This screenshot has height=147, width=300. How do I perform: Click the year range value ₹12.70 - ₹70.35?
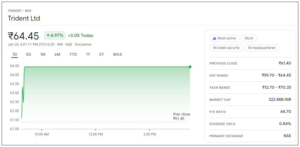click(x=277, y=87)
